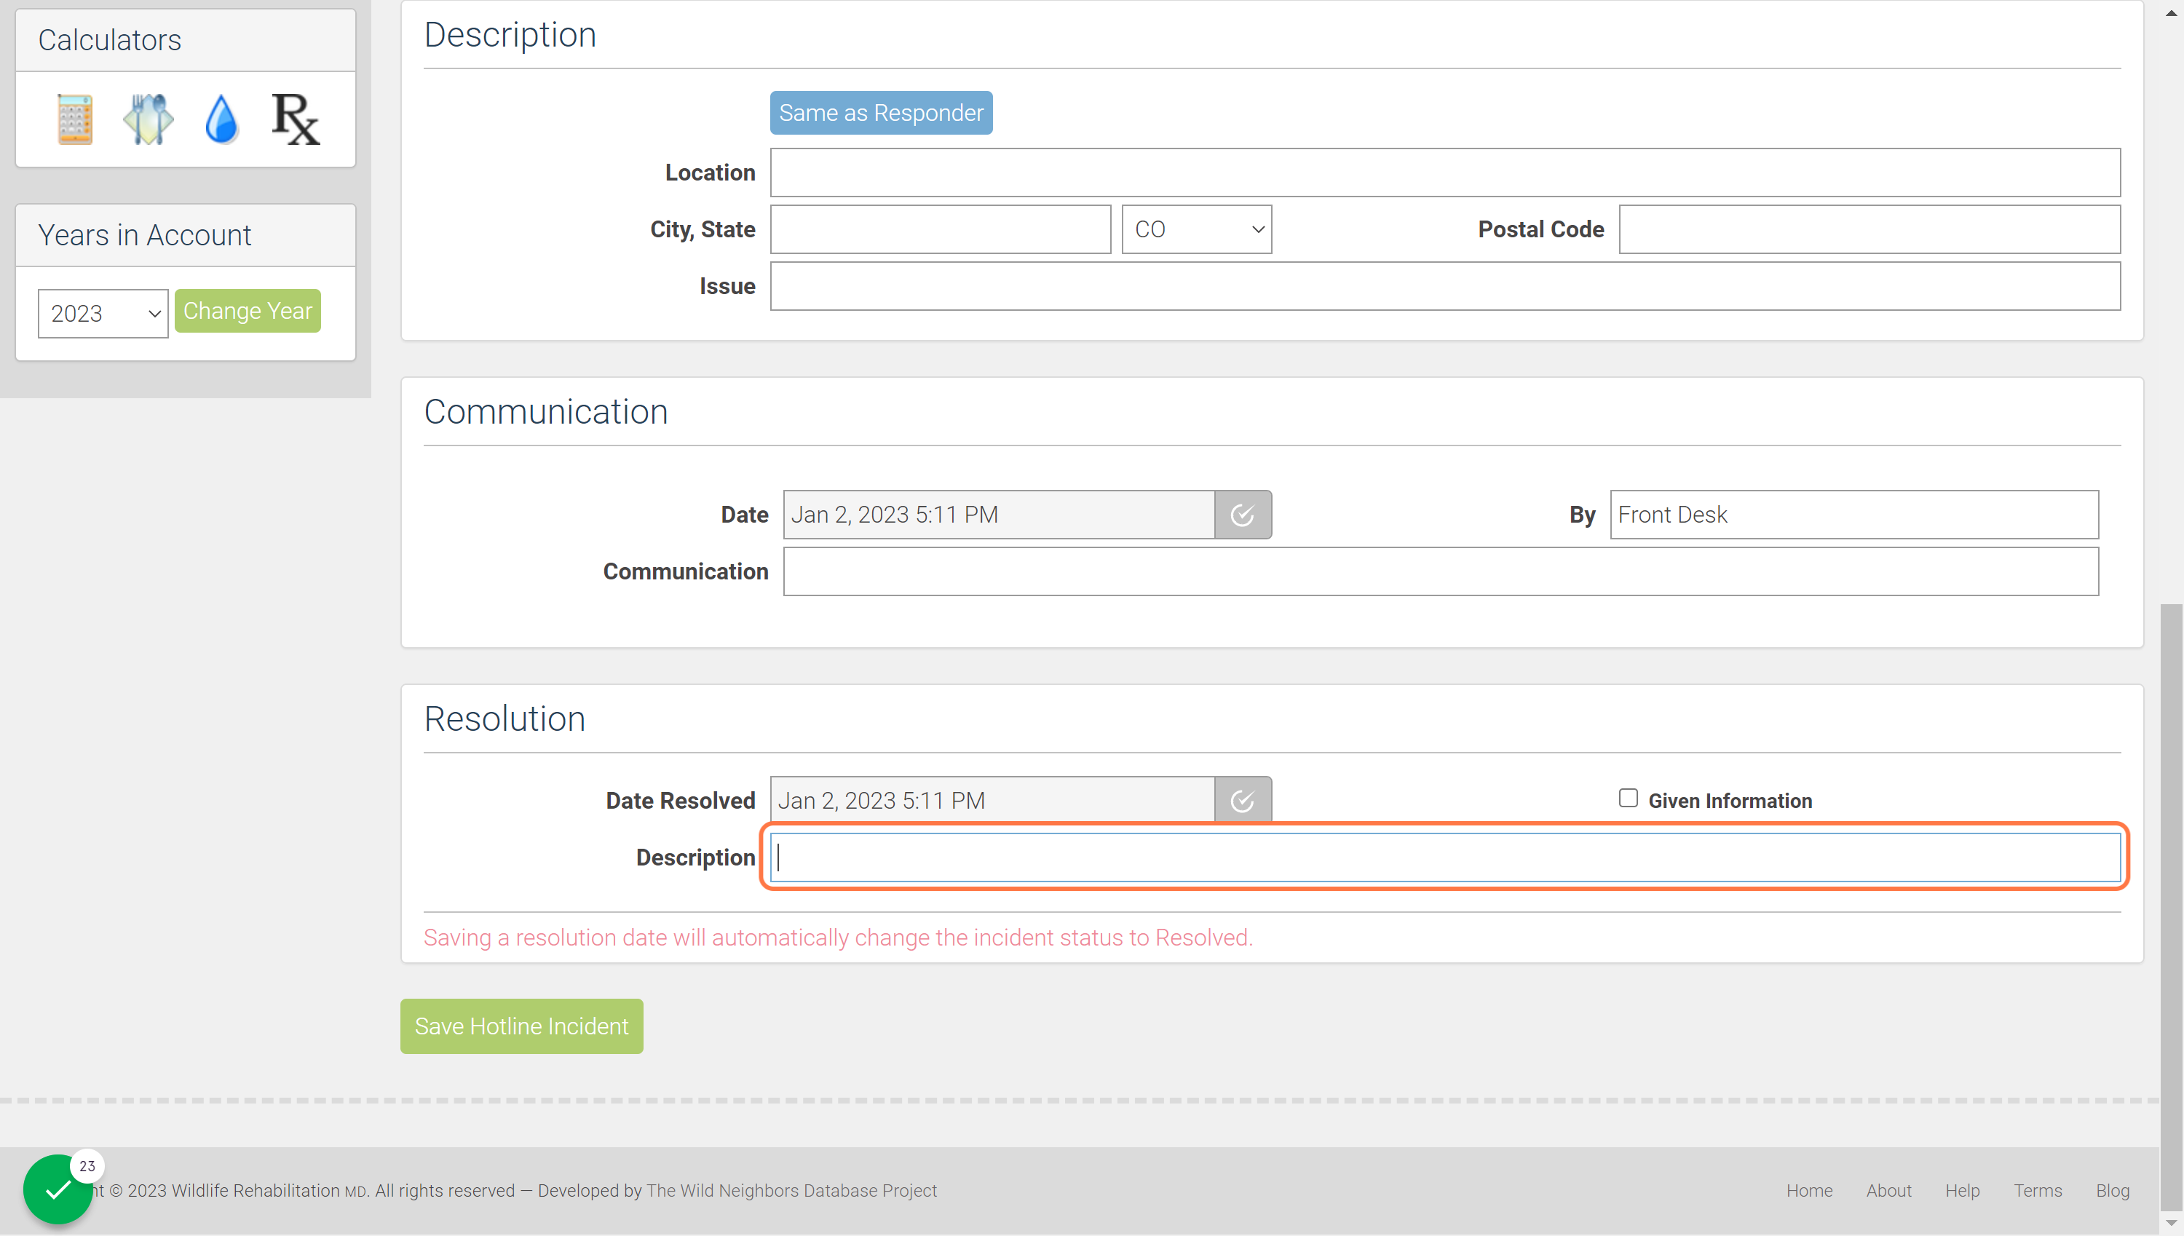
Task: Focus the Postal Code input field
Action: pyautogui.click(x=1869, y=229)
